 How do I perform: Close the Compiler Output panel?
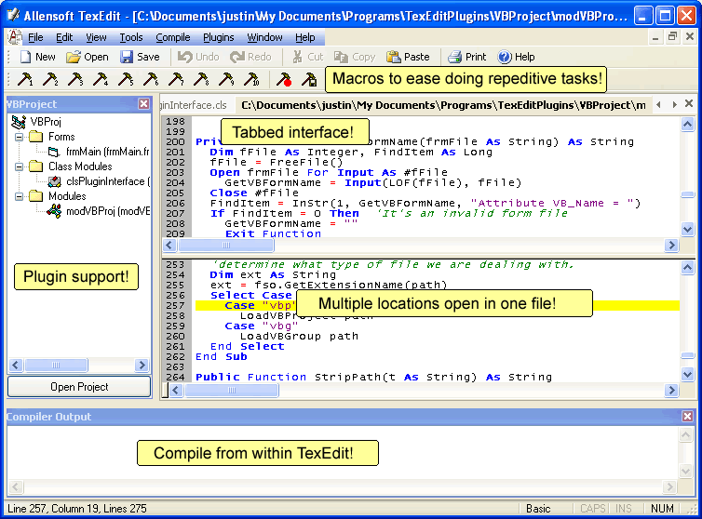coord(688,417)
